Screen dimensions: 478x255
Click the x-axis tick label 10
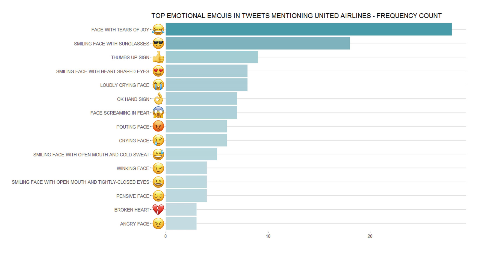point(268,236)
